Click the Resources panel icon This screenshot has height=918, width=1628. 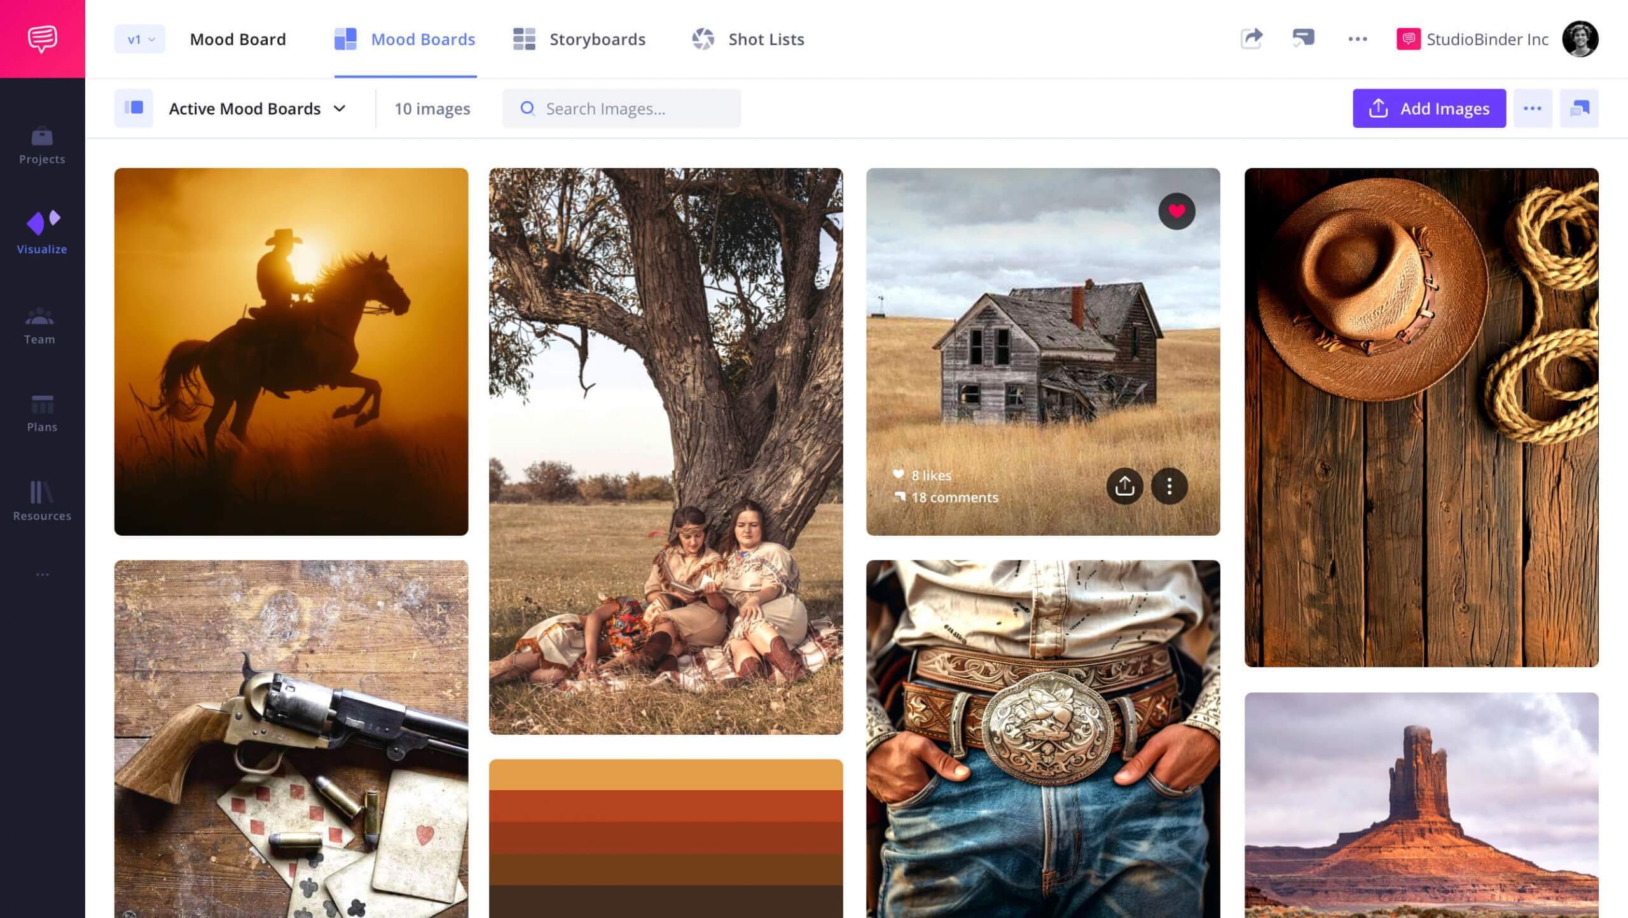pos(41,492)
